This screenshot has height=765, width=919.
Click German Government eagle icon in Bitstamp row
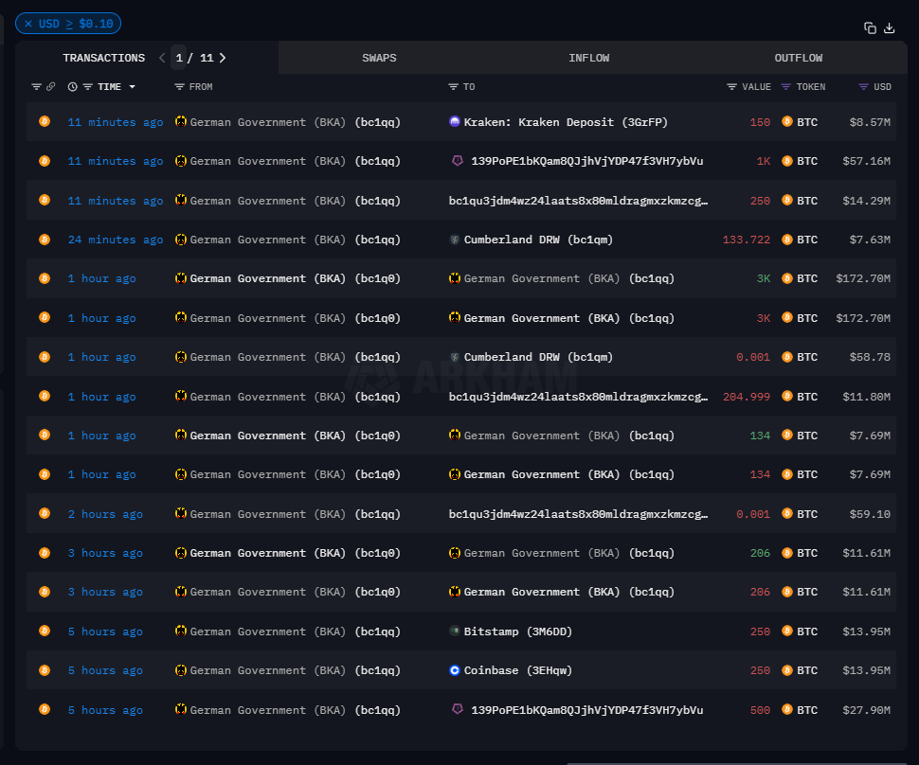(181, 631)
